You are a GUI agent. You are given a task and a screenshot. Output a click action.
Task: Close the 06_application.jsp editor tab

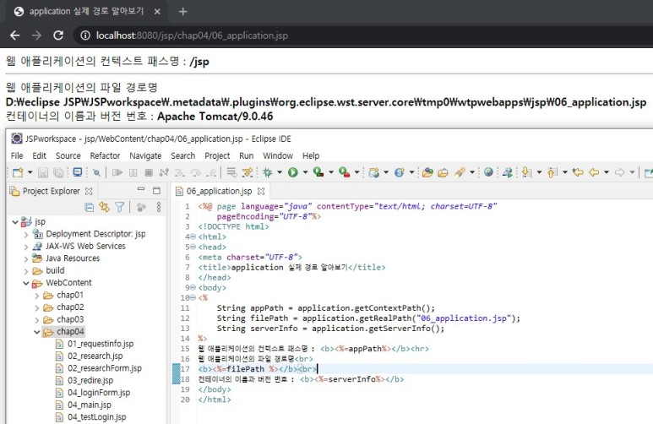[x=261, y=191]
